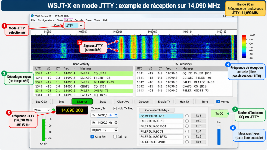
Task: Click the Tx 4 button
Action: click(x=198, y=131)
